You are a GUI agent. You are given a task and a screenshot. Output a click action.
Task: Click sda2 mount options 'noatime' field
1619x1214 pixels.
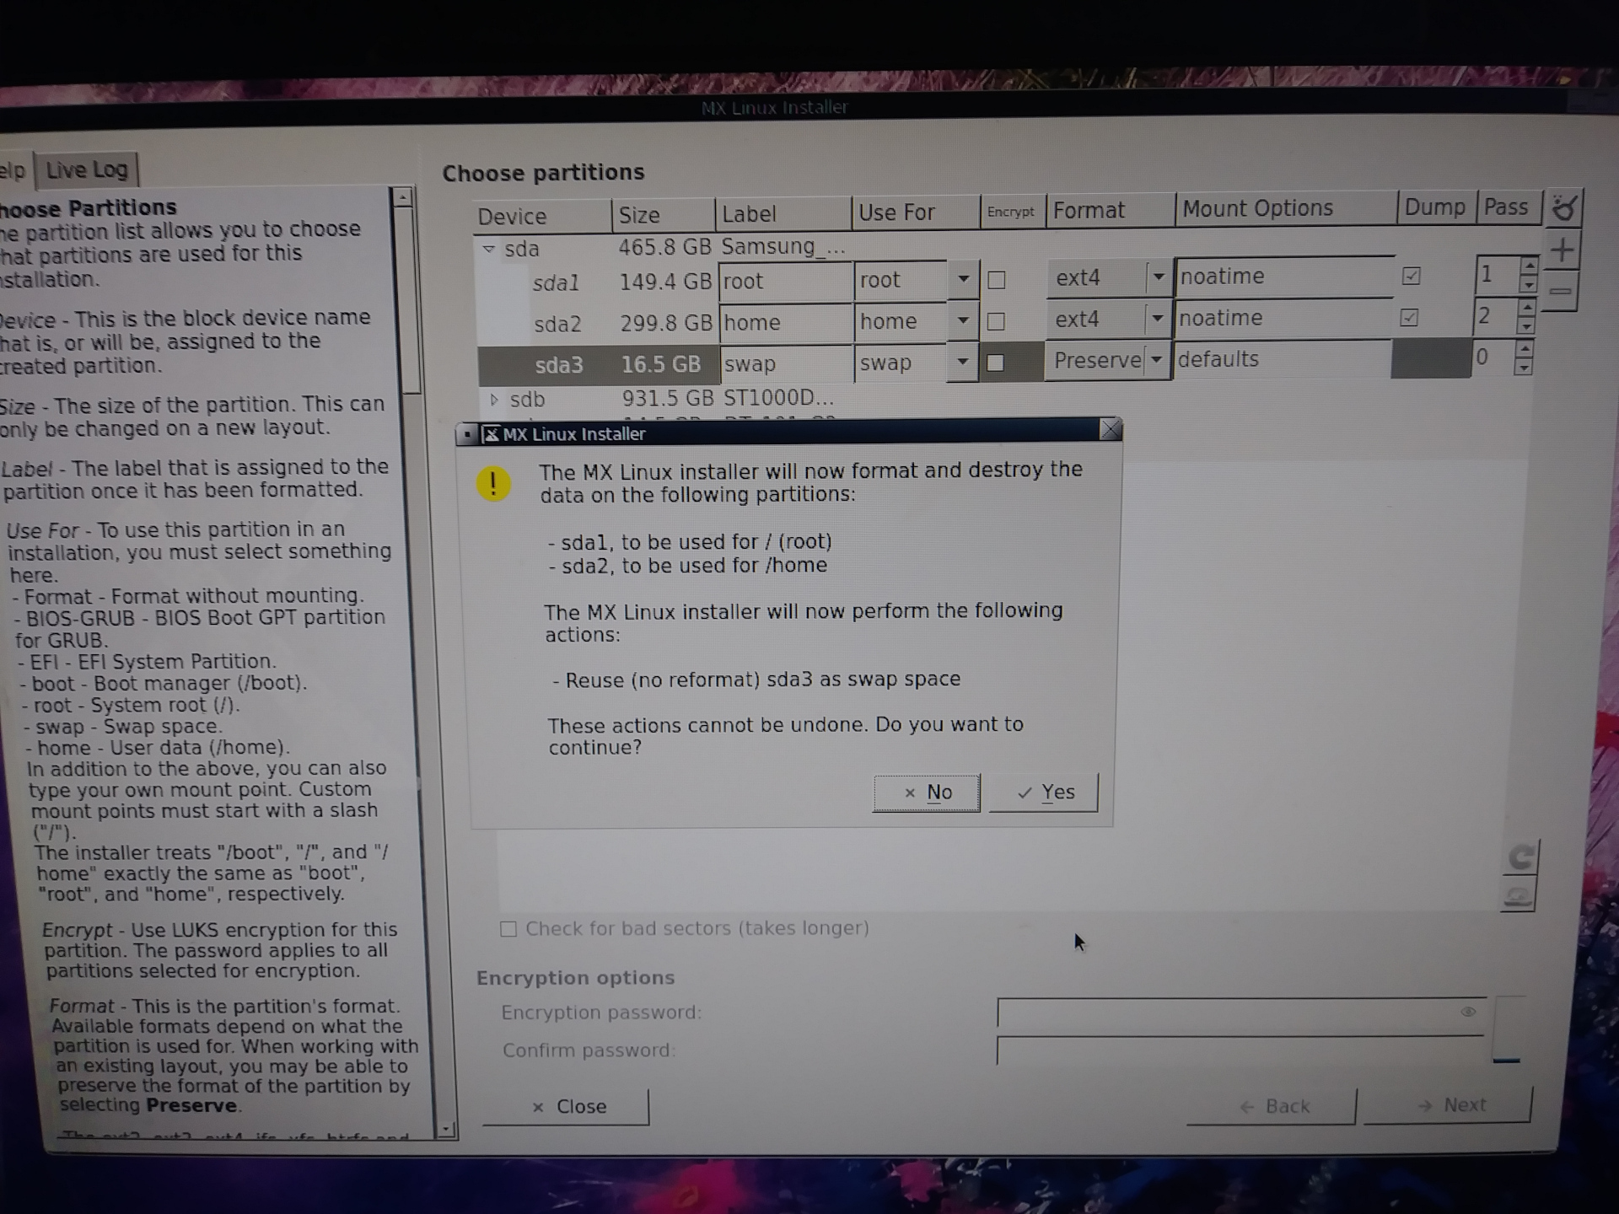[x=1283, y=318]
